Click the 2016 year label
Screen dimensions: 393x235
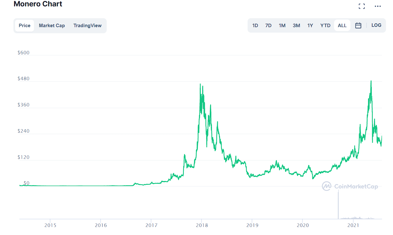[101, 225]
